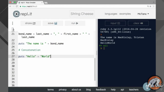This screenshot has width=164, height=92.
Task: Open the help link
Action: [x=113, y=90]
